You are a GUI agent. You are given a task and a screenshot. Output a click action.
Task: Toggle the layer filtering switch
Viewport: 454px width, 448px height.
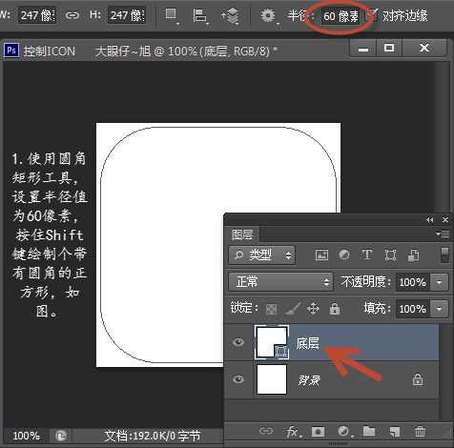coord(445,255)
